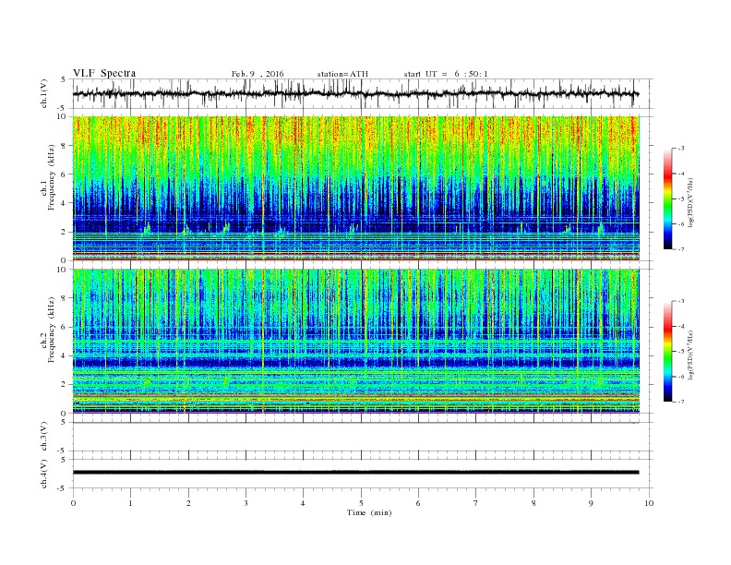
Task: Click the "VLF Spectra" plot title
Action: (104, 73)
